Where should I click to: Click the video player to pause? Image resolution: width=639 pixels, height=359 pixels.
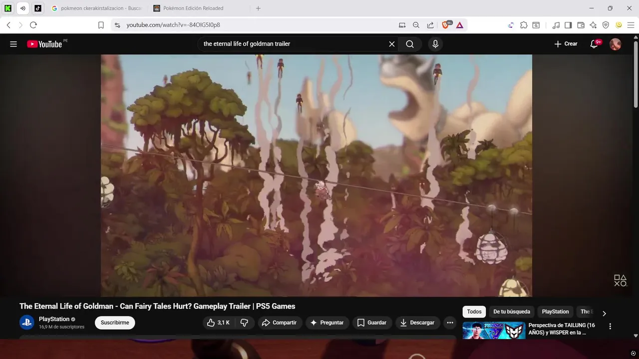coord(317,176)
